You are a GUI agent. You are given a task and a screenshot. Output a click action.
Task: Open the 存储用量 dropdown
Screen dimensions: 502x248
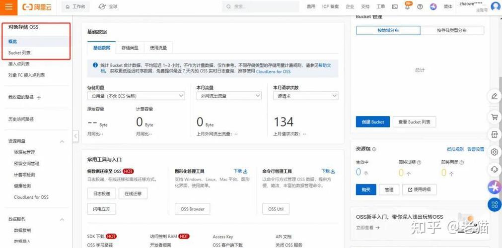[136, 96]
